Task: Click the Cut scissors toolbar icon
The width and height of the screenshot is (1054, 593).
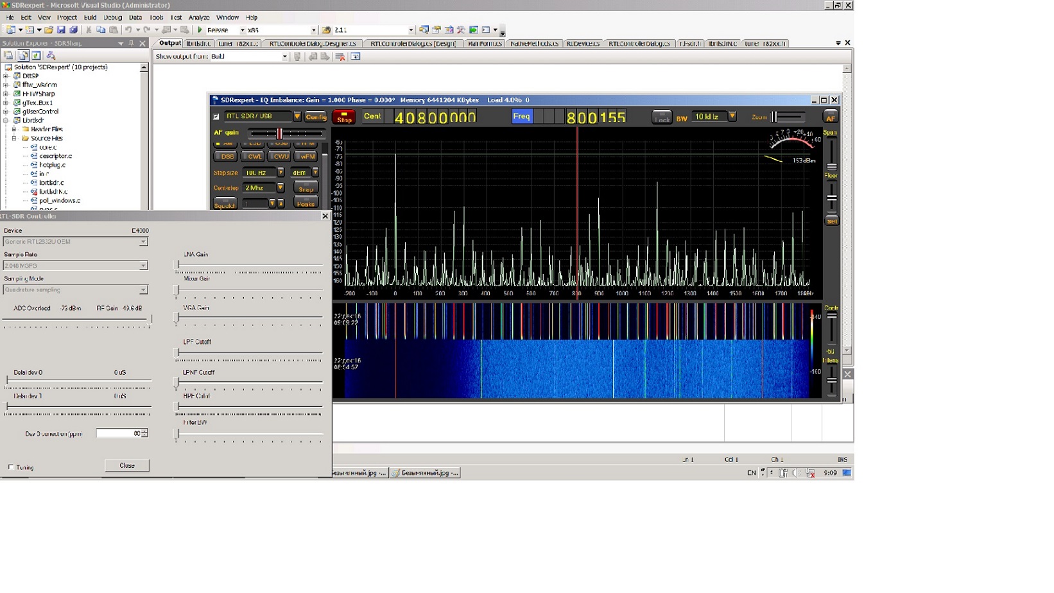Action: [x=89, y=30]
